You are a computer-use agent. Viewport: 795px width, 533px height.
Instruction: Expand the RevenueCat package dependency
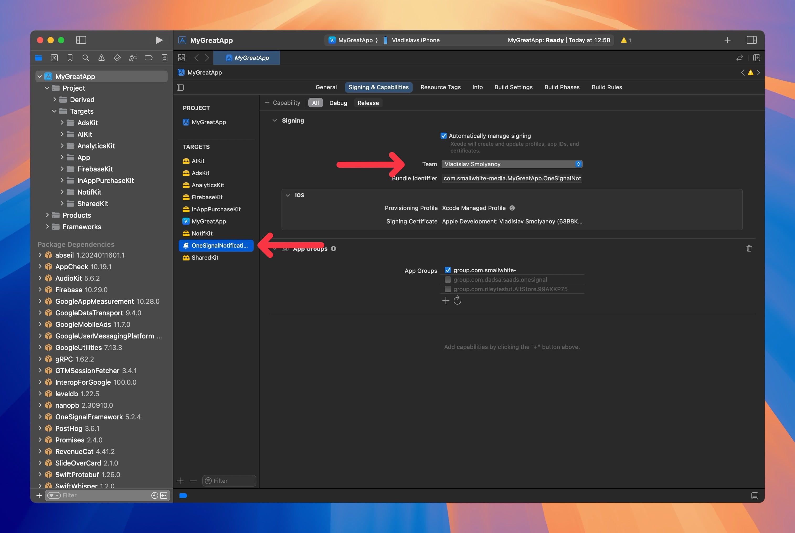point(40,451)
